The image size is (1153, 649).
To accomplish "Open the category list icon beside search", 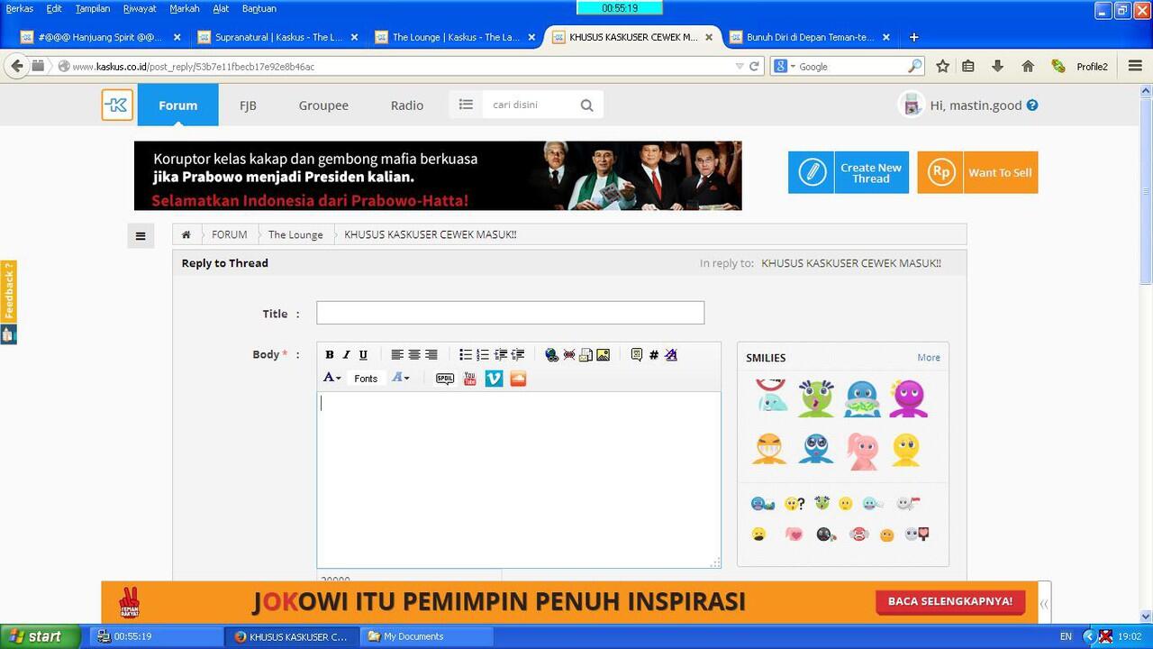I will tap(466, 105).
